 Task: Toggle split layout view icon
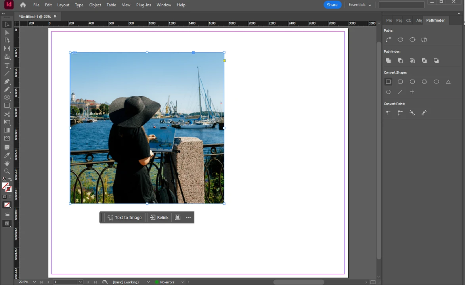pos(373,282)
